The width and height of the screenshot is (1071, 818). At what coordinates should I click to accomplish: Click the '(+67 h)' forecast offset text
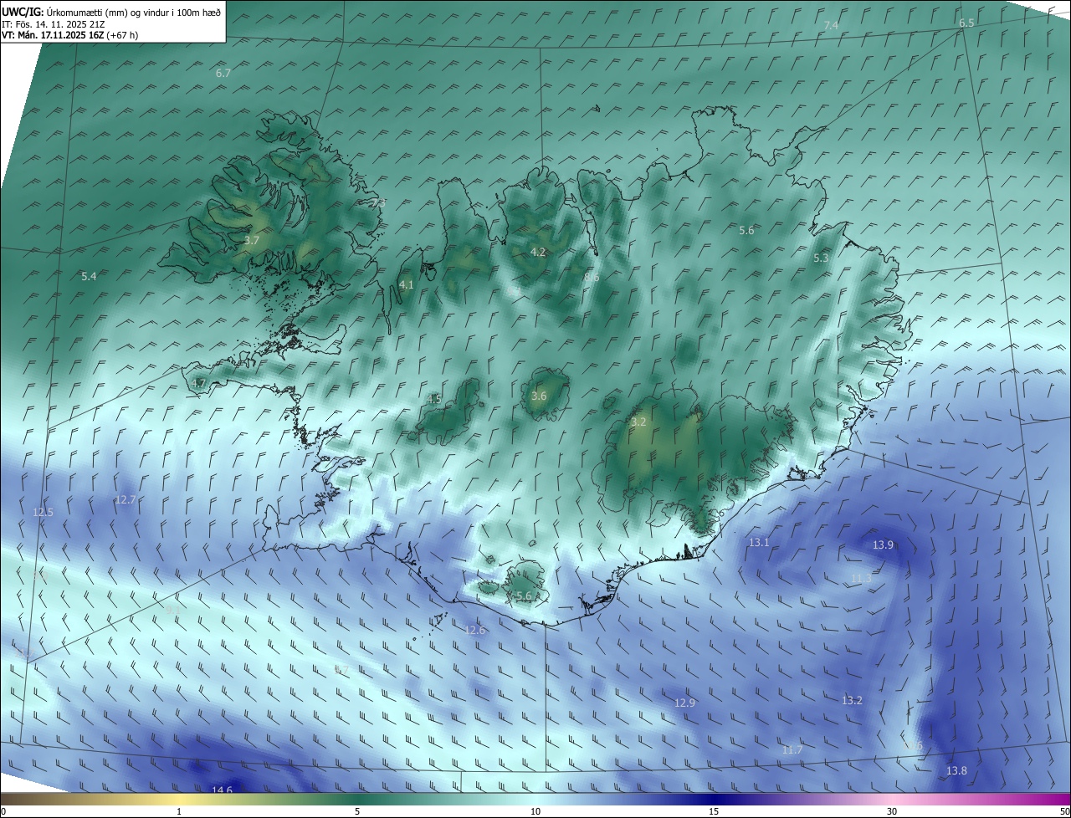pyautogui.click(x=123, y=35)
